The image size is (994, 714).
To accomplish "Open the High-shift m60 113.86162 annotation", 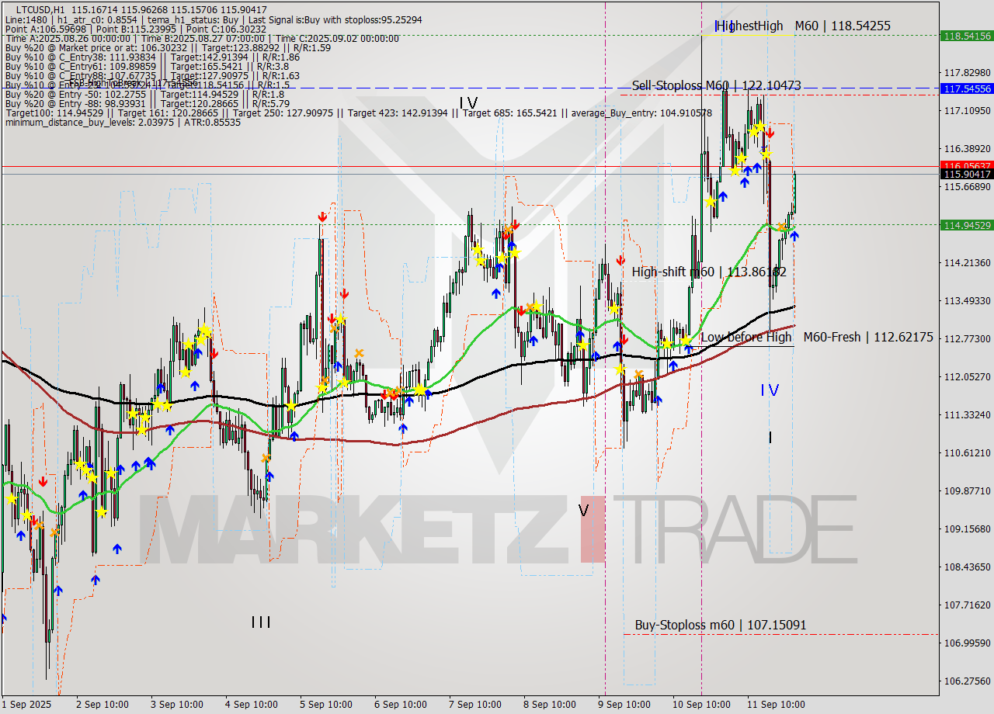I will coord(709,272).
